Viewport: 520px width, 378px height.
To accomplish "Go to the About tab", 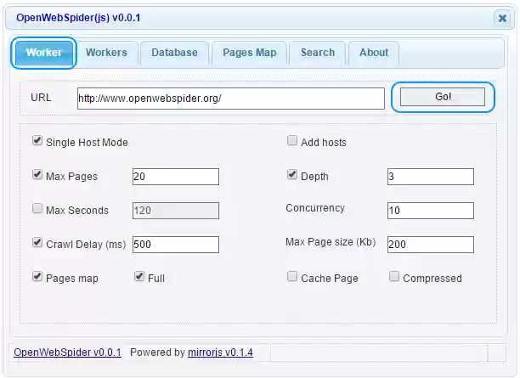I will (374, 53).
